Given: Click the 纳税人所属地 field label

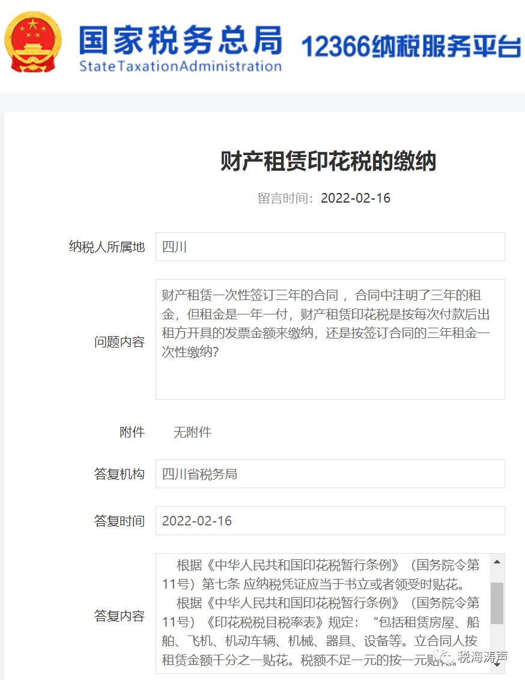Looking at the screenshot, I should (x=107, y=247).
